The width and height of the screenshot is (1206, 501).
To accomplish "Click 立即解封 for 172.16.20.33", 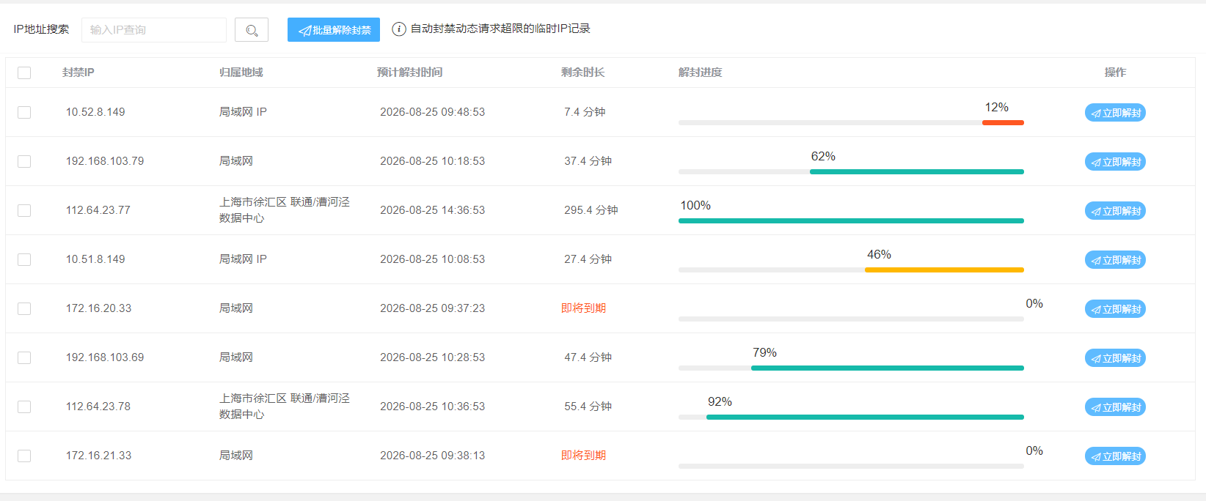I will 1115,309.
